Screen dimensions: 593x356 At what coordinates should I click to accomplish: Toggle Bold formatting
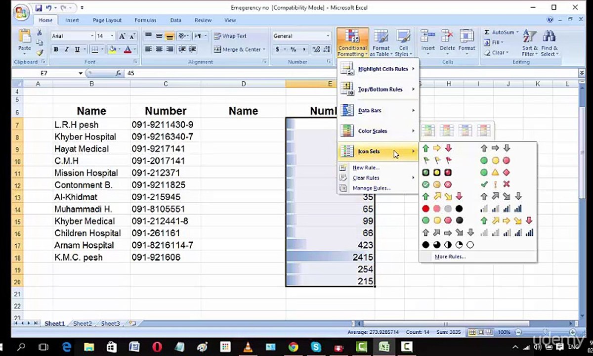pyautogui.click(x=56, y=49)
